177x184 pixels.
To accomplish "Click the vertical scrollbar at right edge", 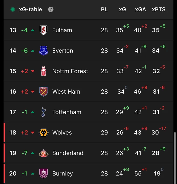I will pyautogui.click(x=175, y=158).
